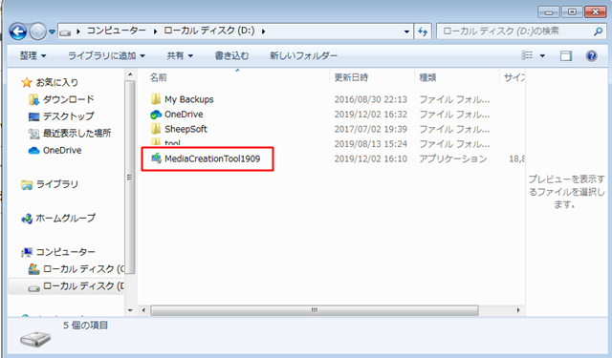Go back with the blue Back arrow
The image size is (612, 358).
[x=18, y=32]
